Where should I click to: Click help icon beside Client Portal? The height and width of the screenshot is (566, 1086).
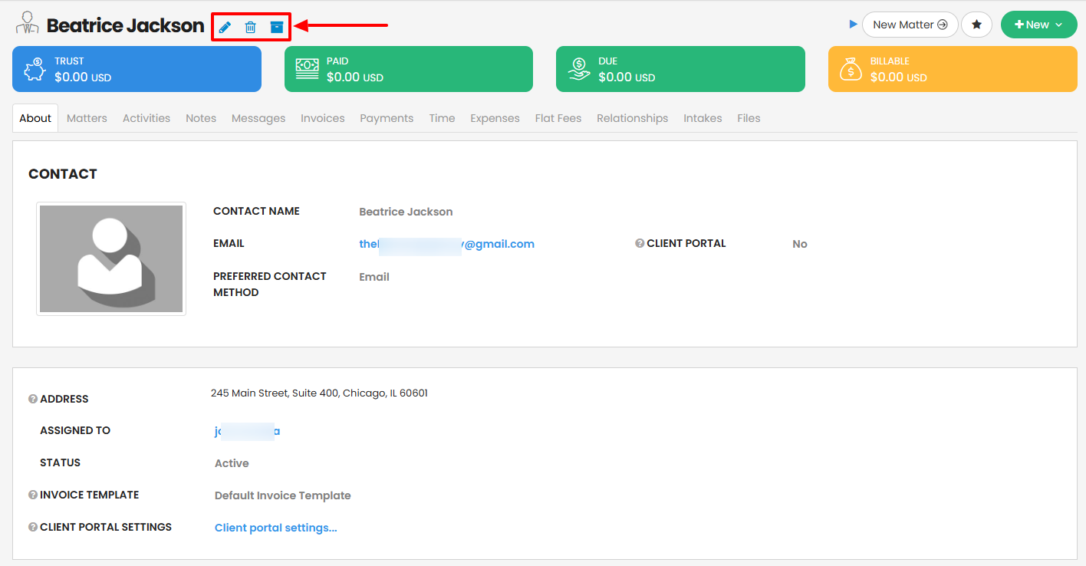(x=640, y=244)
